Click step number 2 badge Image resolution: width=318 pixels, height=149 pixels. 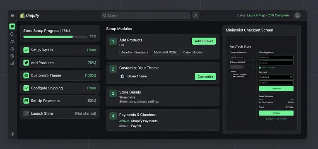click(113, 69)
